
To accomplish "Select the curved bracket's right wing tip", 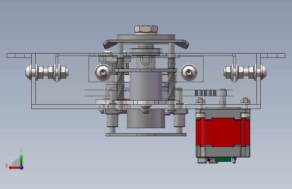I will [185, 44].
